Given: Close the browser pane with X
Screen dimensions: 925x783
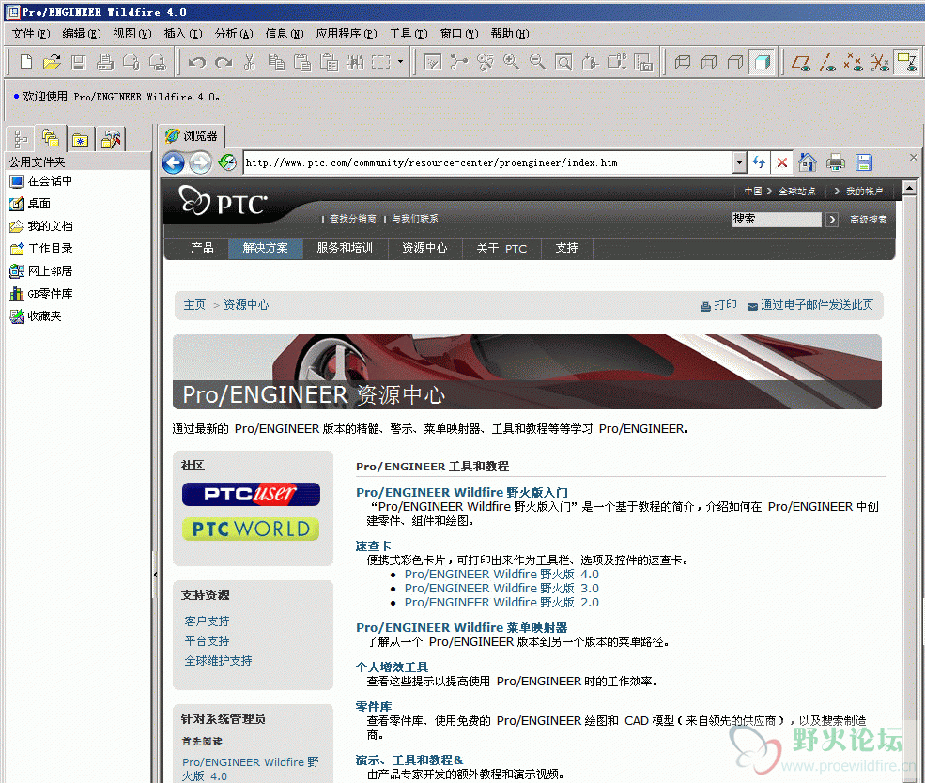Looking at the screenshot, I should click(x=913, y=157).
